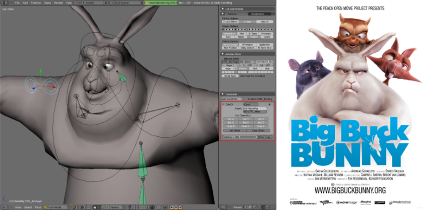
Task: Expand the Link and Materials panel
Action: [x=223, y=9]
